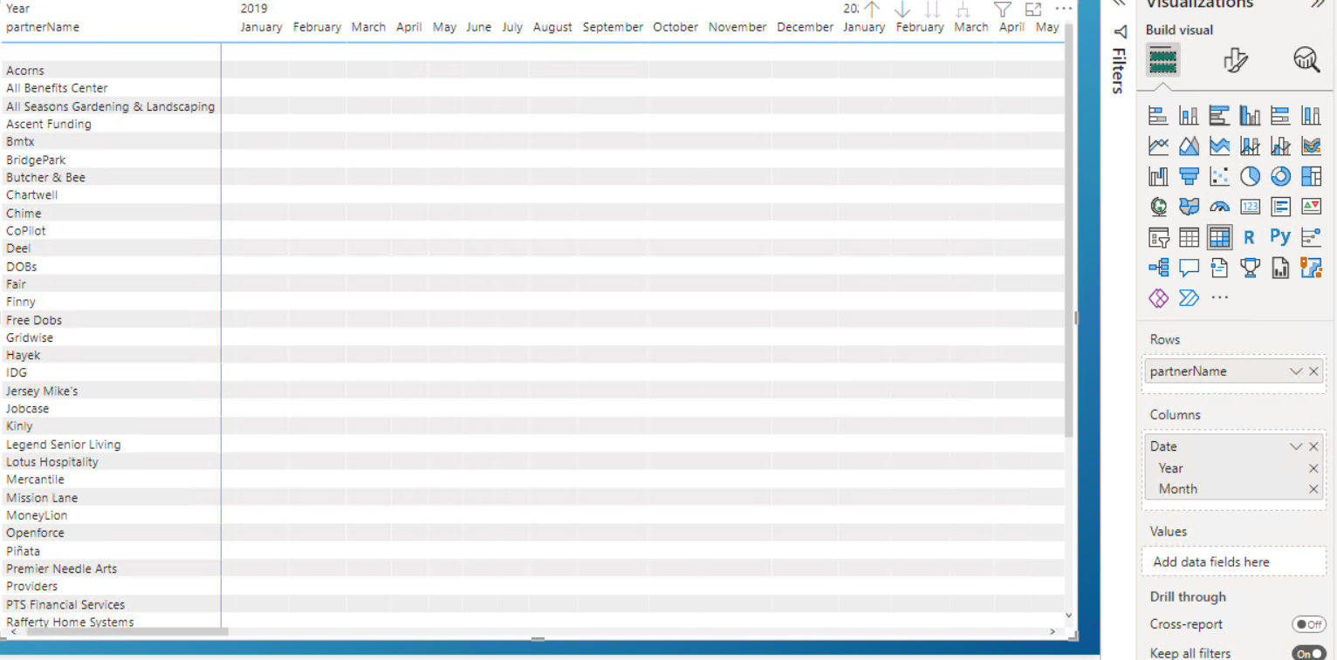Remove Year level from Date hierarchy
Viewport: 1337px width, 660px height.
coord(1313,468)
